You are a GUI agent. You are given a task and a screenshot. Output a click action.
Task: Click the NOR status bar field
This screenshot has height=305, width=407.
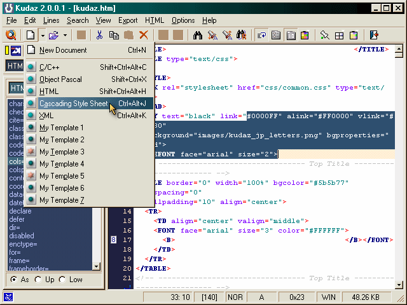(x=235, y=297)
